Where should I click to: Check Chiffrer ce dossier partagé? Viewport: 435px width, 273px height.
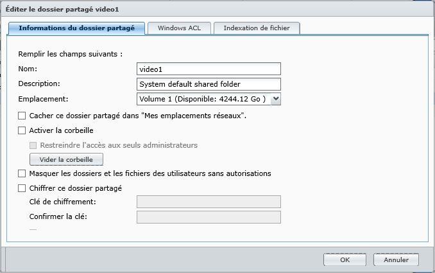click(x=22, y=188)
